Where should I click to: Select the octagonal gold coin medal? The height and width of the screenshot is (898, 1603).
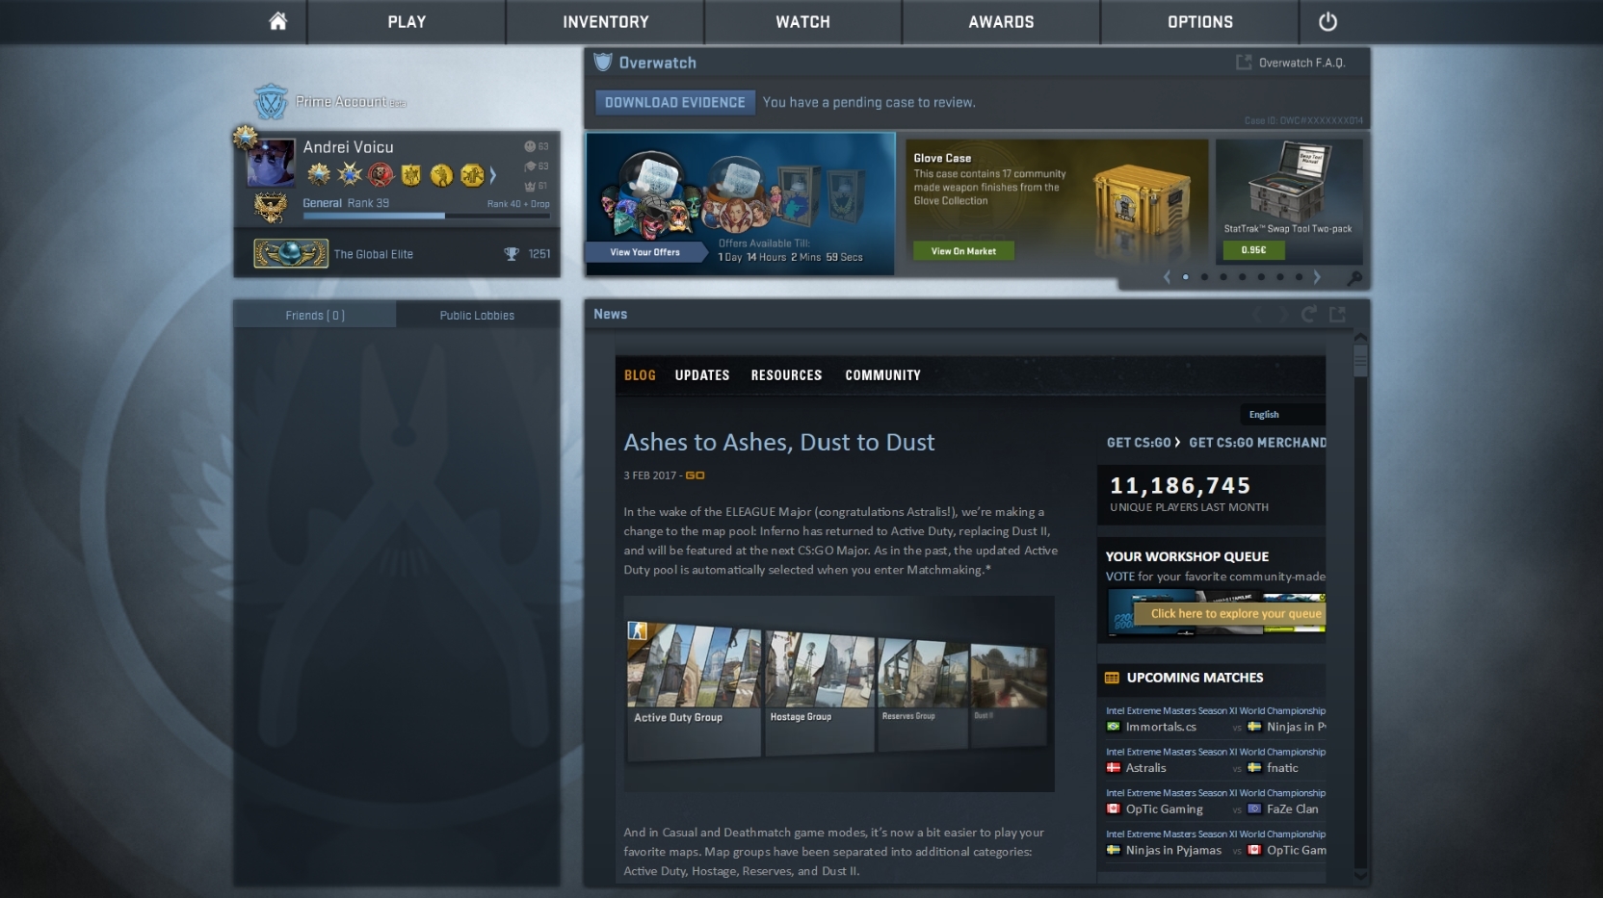tap(472, 174)
